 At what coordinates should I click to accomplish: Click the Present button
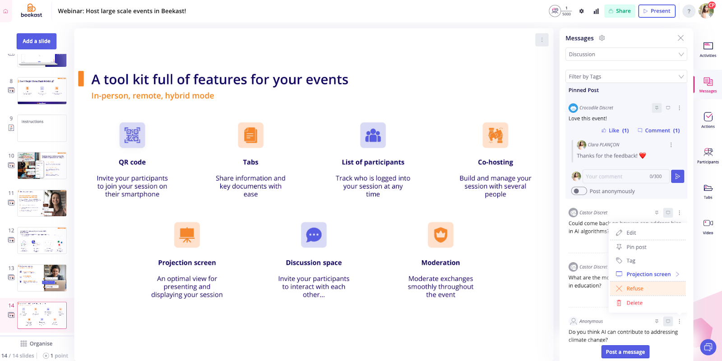pyautogui.click(x=657, y=11)
